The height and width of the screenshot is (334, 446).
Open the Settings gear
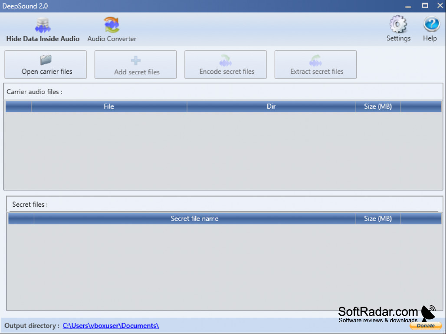(398, 29)
